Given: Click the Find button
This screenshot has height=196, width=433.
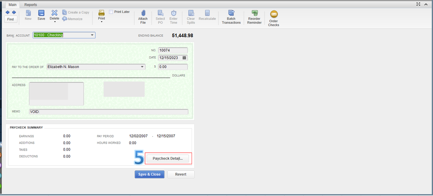Looking at the screenshot, I should coord(11,20).
